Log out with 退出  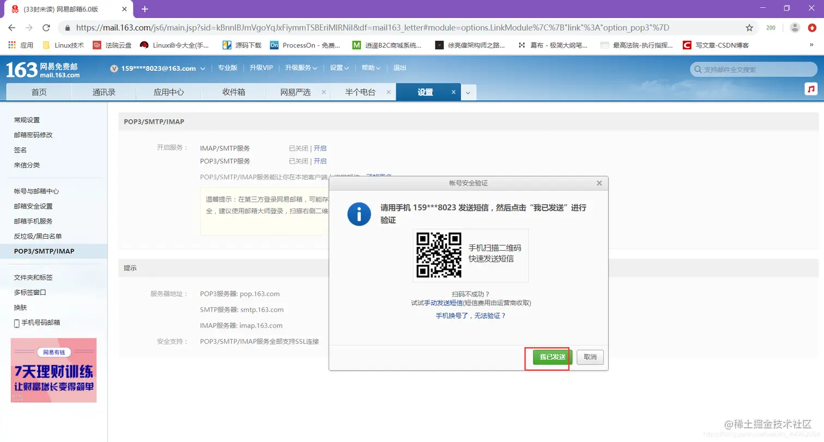click(399, 68)
